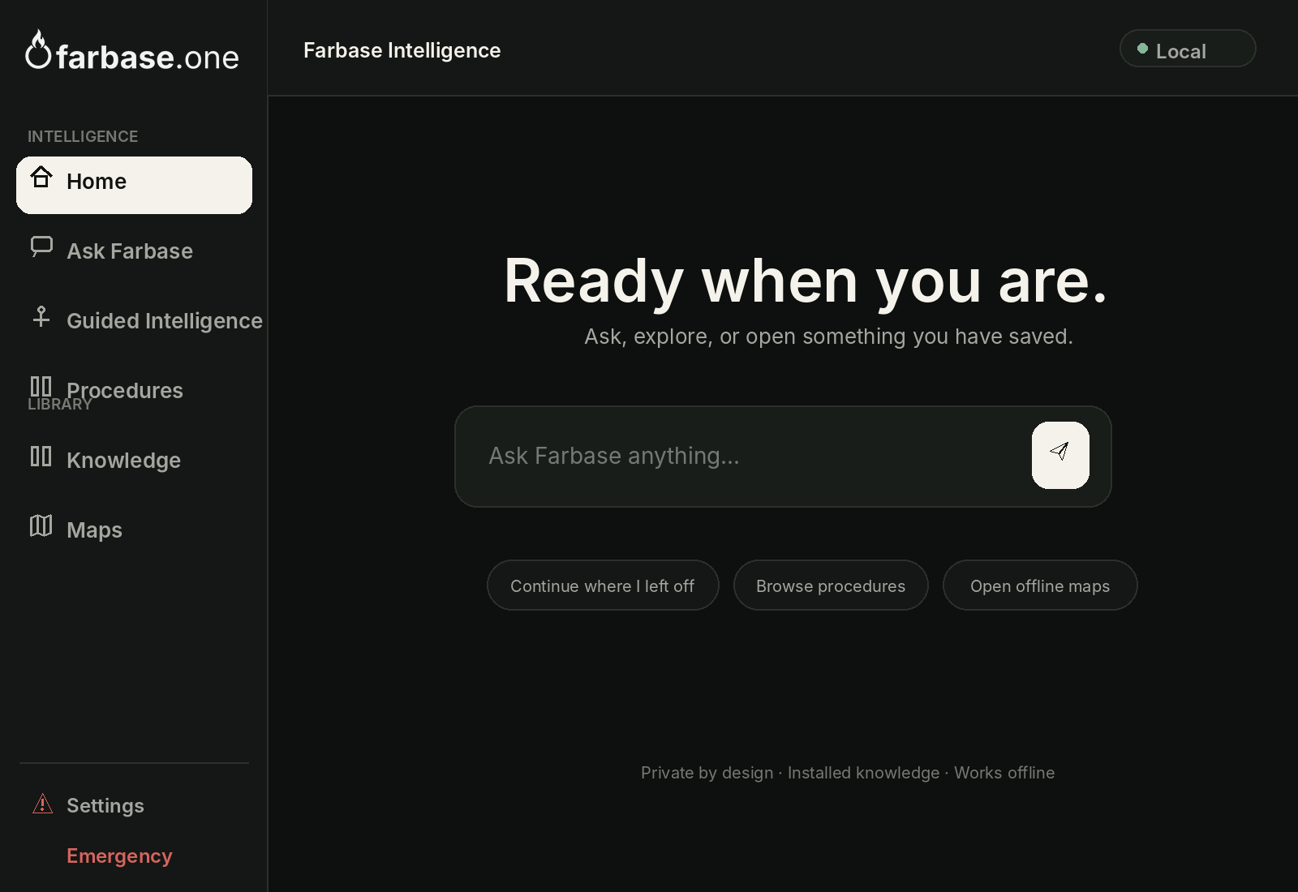
Task: Open the red Emergency link
Action: pyautogui.click(x=119, y=856)
